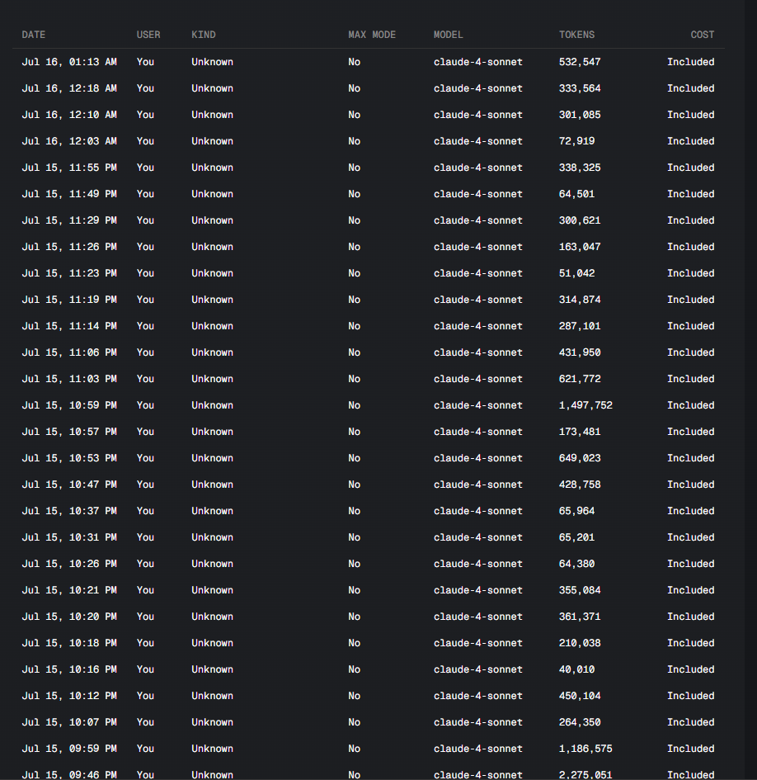757x780 pixels.
Task: Click the USER column header
Action: pos(148,35)
